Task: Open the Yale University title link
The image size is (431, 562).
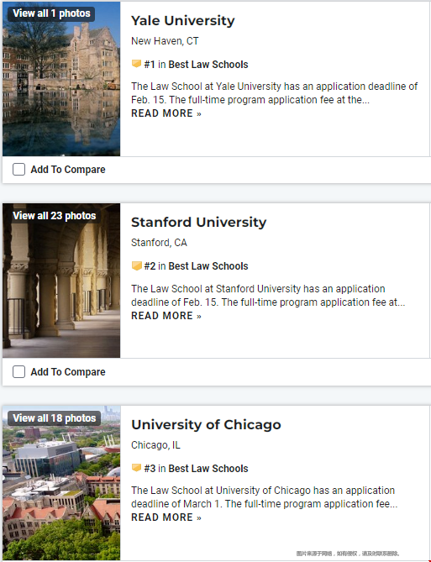Action: pos(183,21)
